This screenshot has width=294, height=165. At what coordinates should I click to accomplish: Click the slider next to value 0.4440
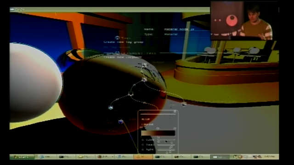(x=166, y=145)
